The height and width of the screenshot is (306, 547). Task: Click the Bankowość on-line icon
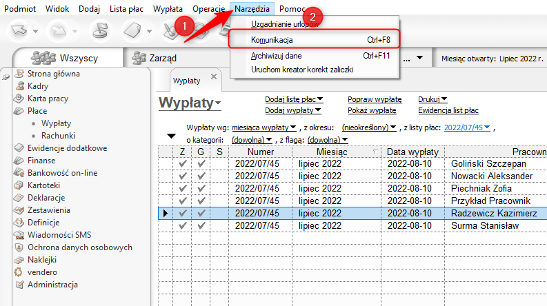(x=19, y=172)
